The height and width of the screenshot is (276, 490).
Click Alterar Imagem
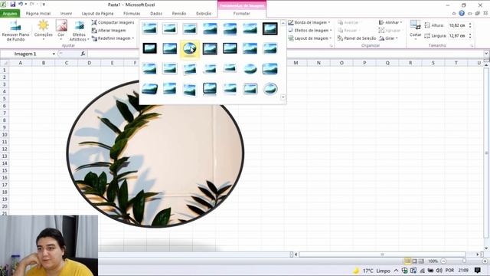coord(109,31)
